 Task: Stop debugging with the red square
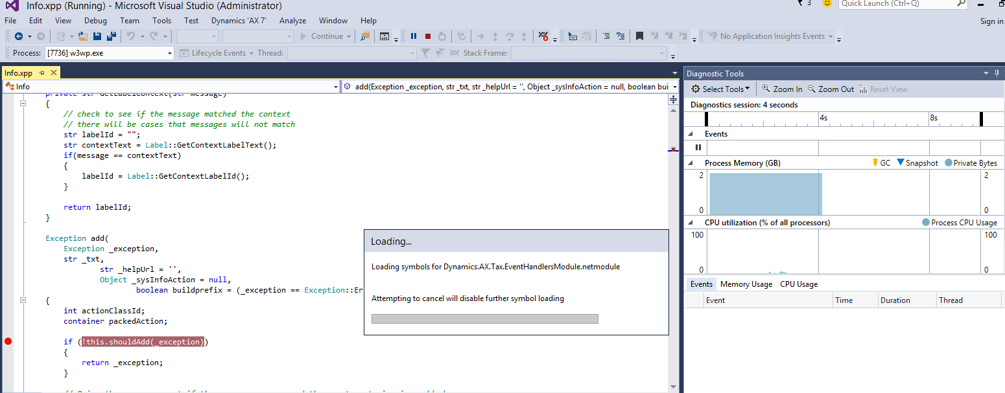tap(428, 36)
